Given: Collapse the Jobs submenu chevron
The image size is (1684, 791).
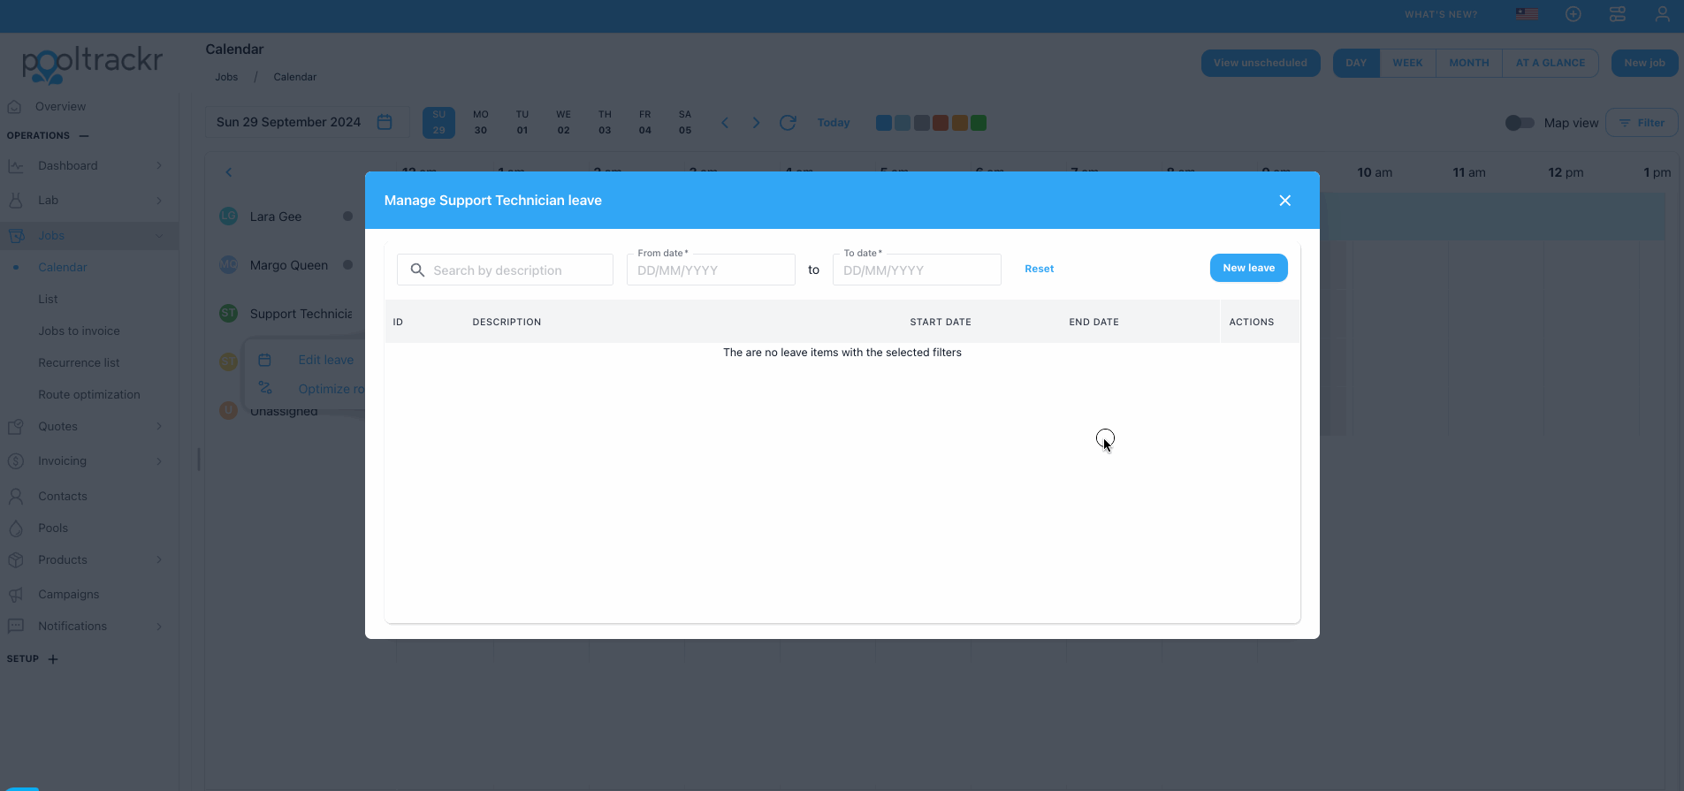Looking at the screenshot, I should pos(159,235).
